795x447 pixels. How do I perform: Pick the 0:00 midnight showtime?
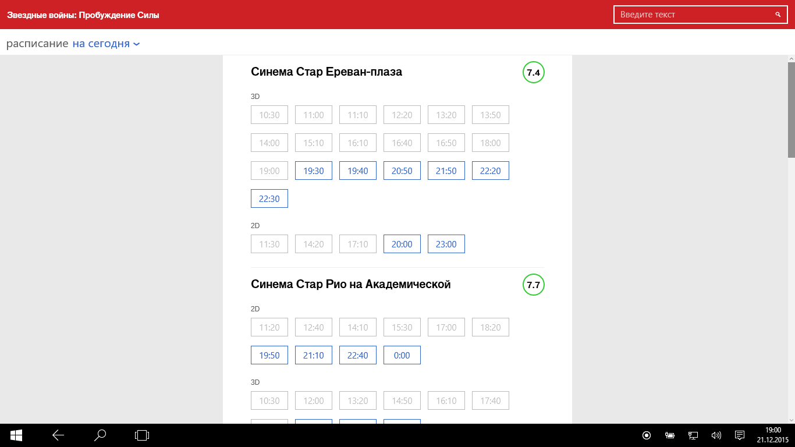(x=402, y=355)
